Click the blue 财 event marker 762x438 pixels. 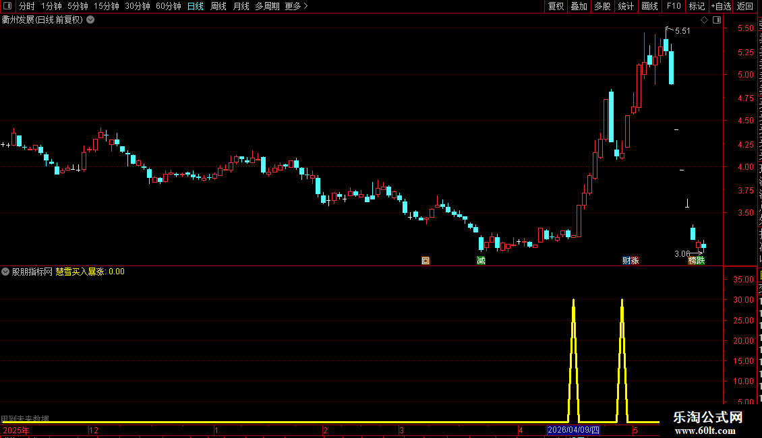click(x=626, y=261)
